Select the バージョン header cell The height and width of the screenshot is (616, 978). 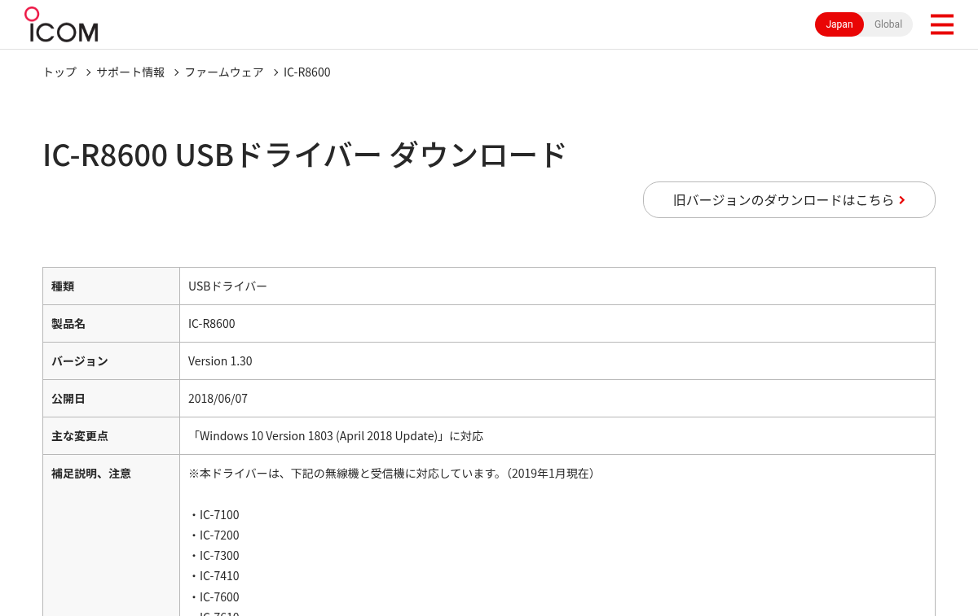(111, 361)
